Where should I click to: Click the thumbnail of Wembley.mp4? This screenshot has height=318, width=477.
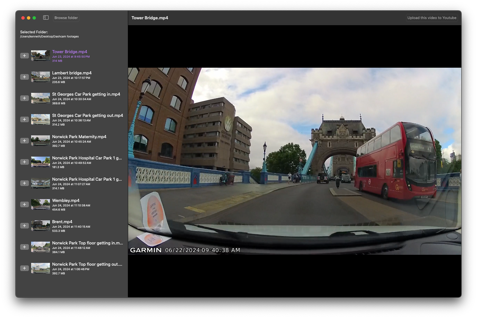coord(40,204)
